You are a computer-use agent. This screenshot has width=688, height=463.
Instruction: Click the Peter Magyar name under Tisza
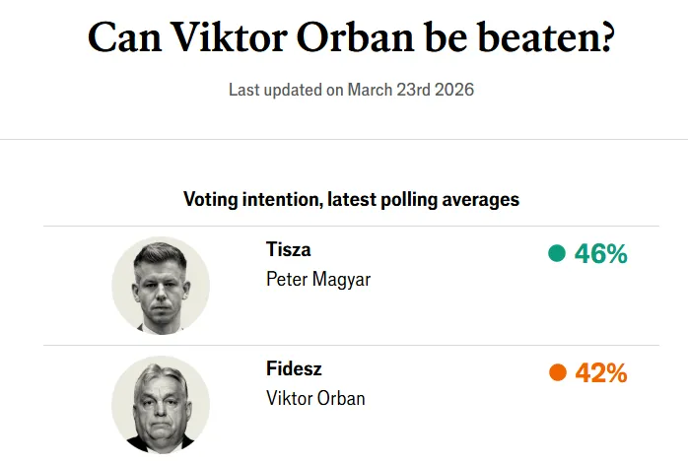coord(318,279)
